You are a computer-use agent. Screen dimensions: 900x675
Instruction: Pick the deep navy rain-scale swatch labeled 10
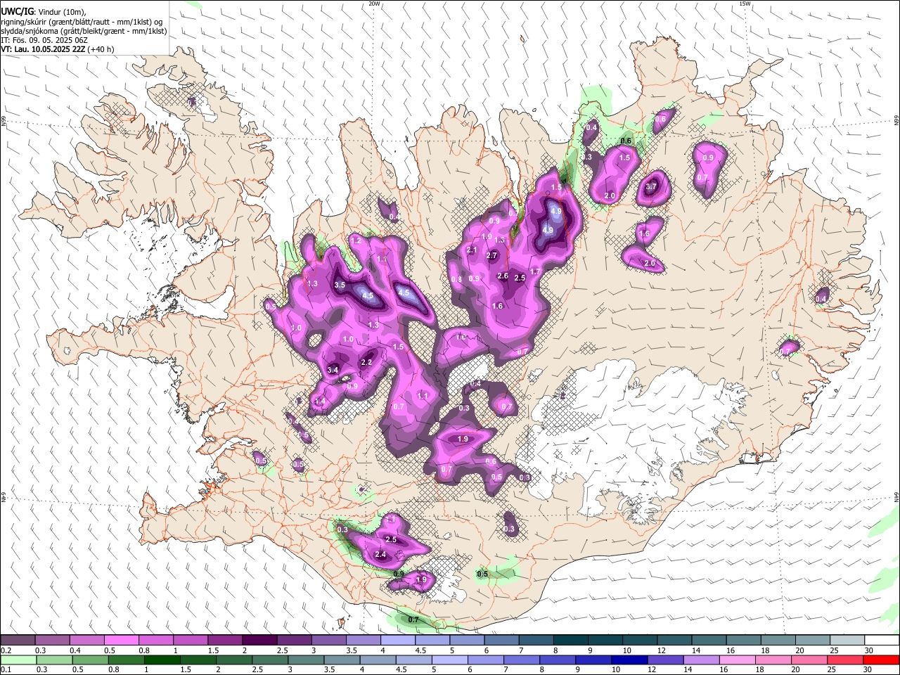[x=629, y=660]
